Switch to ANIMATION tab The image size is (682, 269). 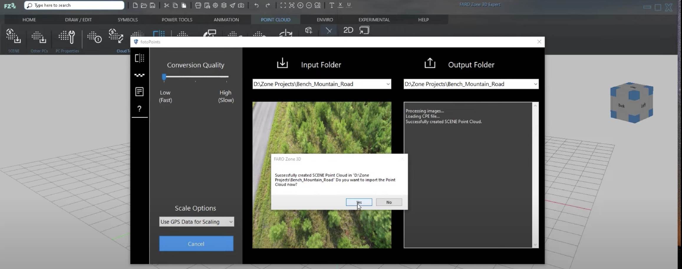(x=226, y=20)
